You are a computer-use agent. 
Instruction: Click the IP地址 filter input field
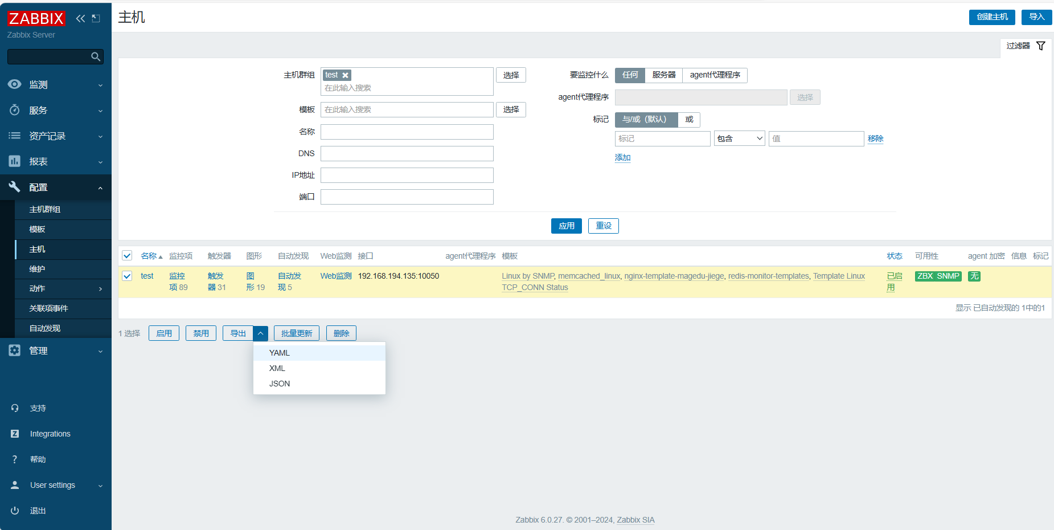coord(407,175)
